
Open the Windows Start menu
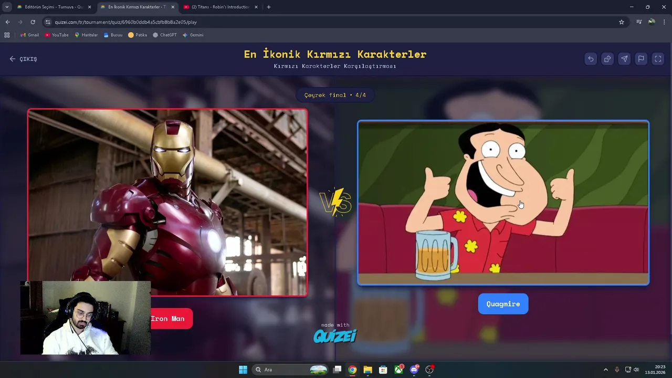pyautogui.click(x=243, y=370)
